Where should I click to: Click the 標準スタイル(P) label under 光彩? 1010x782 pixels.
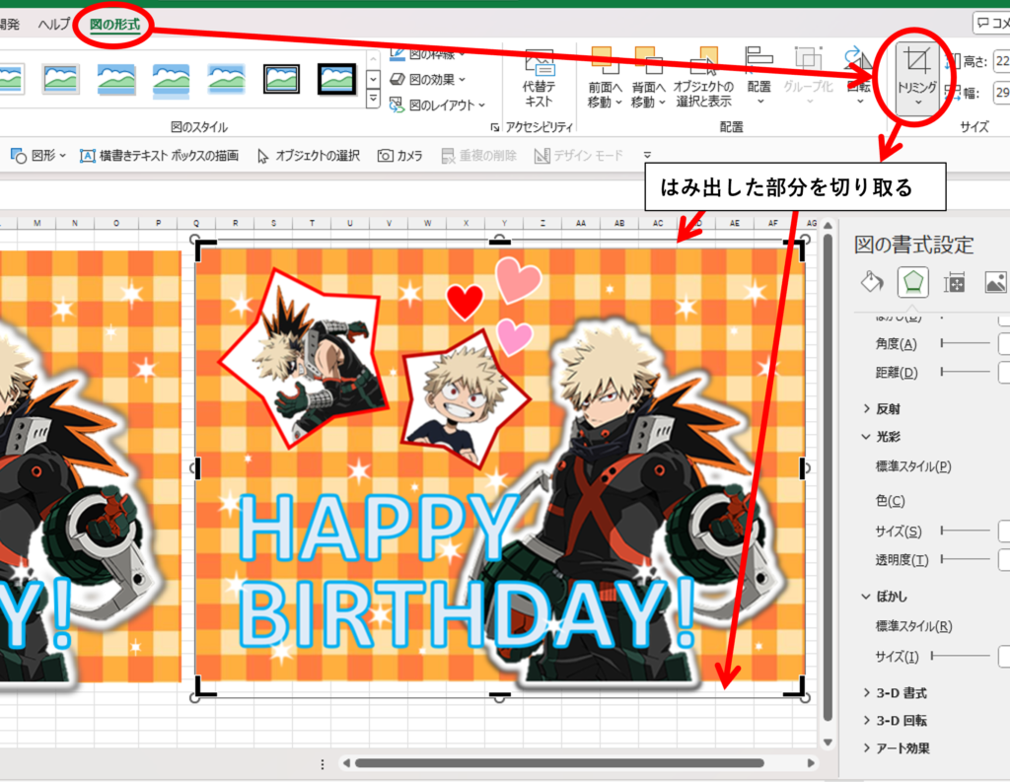[913, 466]
